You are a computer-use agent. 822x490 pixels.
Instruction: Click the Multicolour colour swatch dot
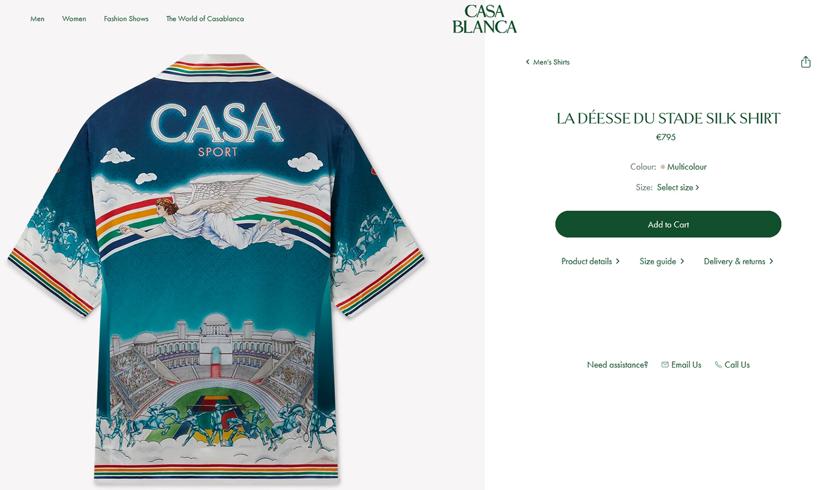pos(663,167)
